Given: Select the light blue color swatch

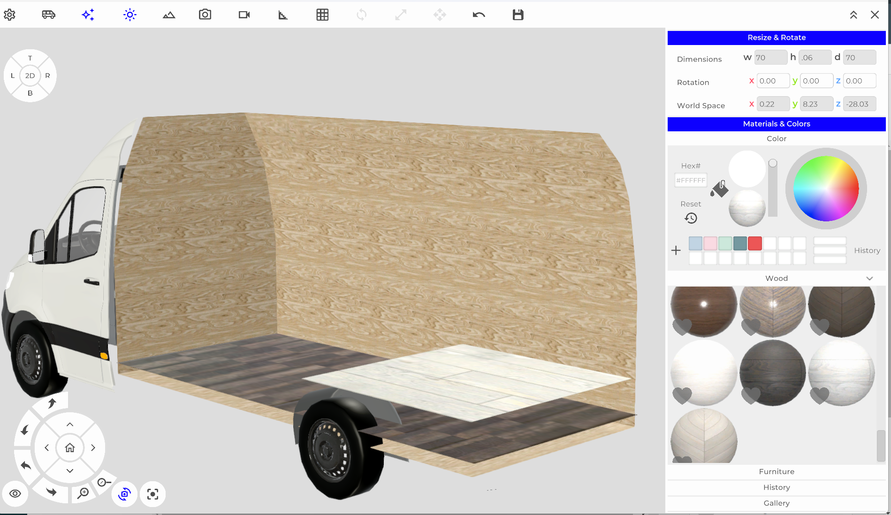Looking at the screenshot, I should (695, 243).
